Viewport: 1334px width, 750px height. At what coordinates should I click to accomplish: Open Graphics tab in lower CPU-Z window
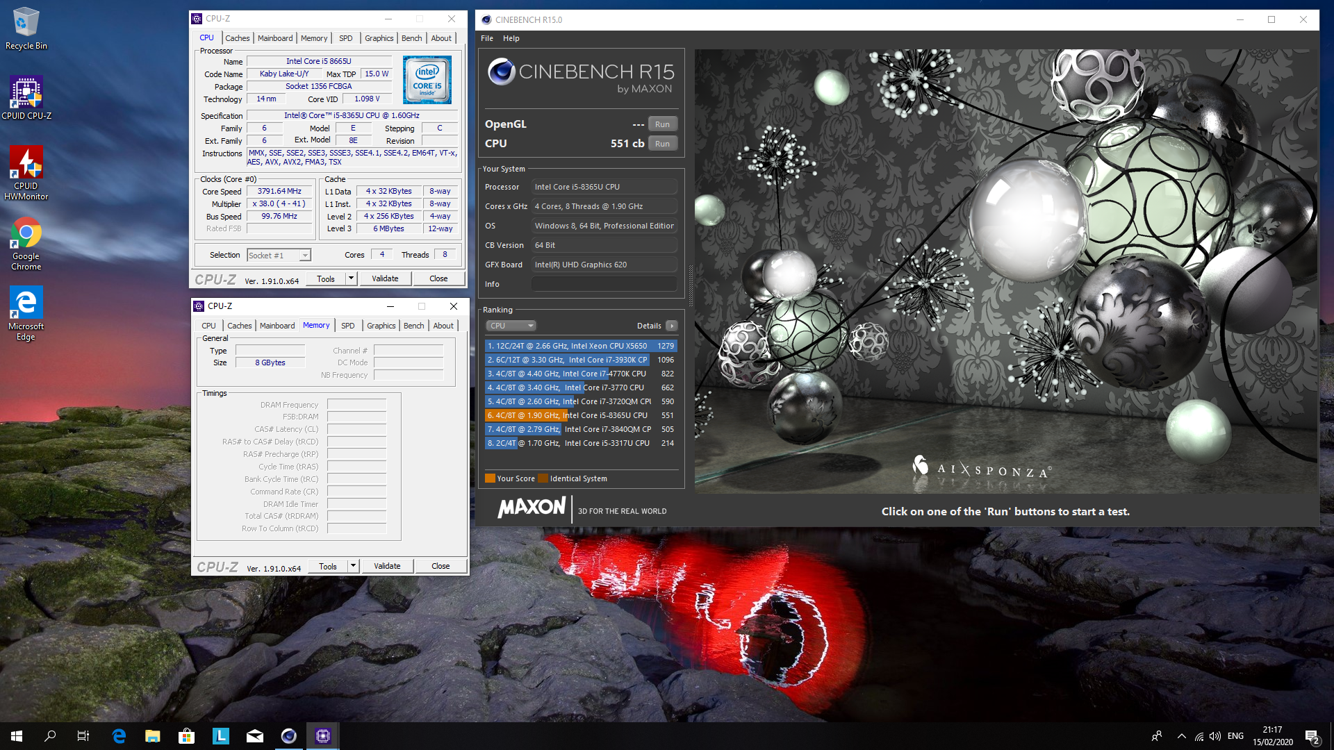[x=381, y=326]
